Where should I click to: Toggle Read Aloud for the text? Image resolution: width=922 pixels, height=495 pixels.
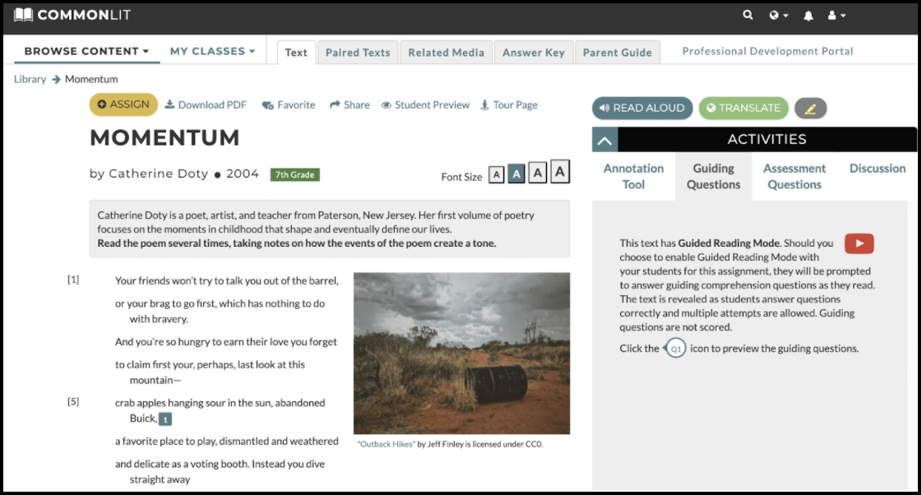[642, 108]
